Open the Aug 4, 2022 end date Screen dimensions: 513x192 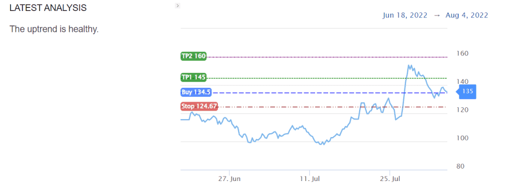click(x=467, y=15)
